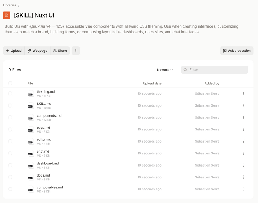Screen dimensions: 258x203
Task: Click Sébastien Serre in the theming.md row
Action: pos(207,94)
